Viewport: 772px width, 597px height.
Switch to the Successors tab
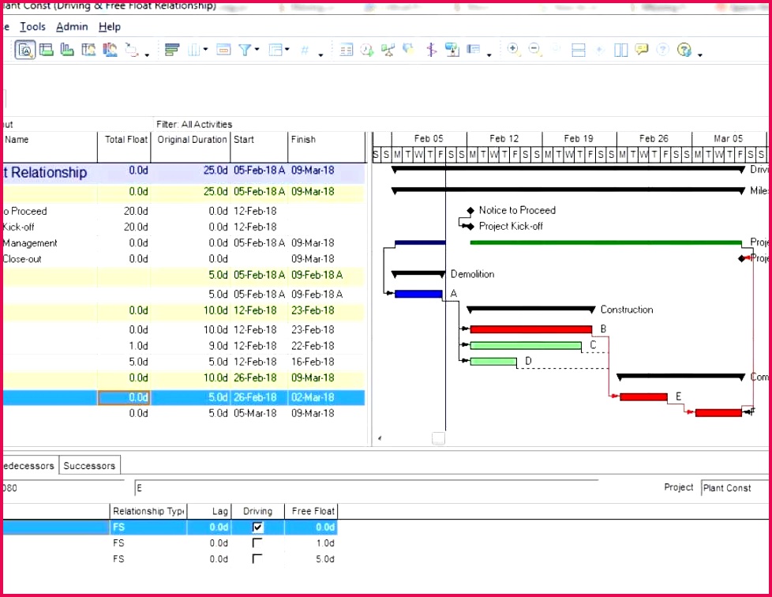89,465
